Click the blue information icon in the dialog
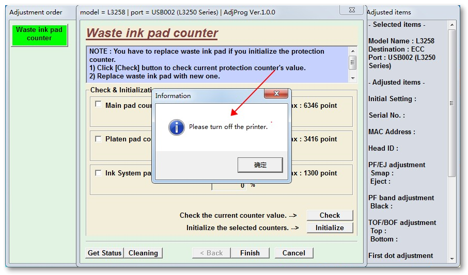The image size is (468, 275). 176,127
